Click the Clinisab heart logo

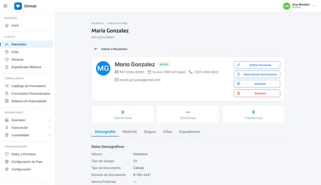tap(18, 6)
